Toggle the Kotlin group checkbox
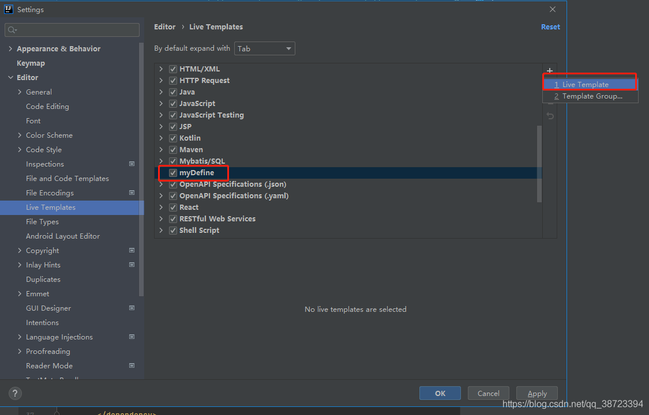Image resolution: width=649 pixels, height=415 pixels. pyautogui.click(x=173, y=138)
